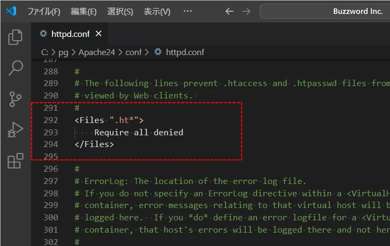390x246 pixels.
Task: Click line number 288 in gutter
Action: pyautogui.click(x=51, y=72)
